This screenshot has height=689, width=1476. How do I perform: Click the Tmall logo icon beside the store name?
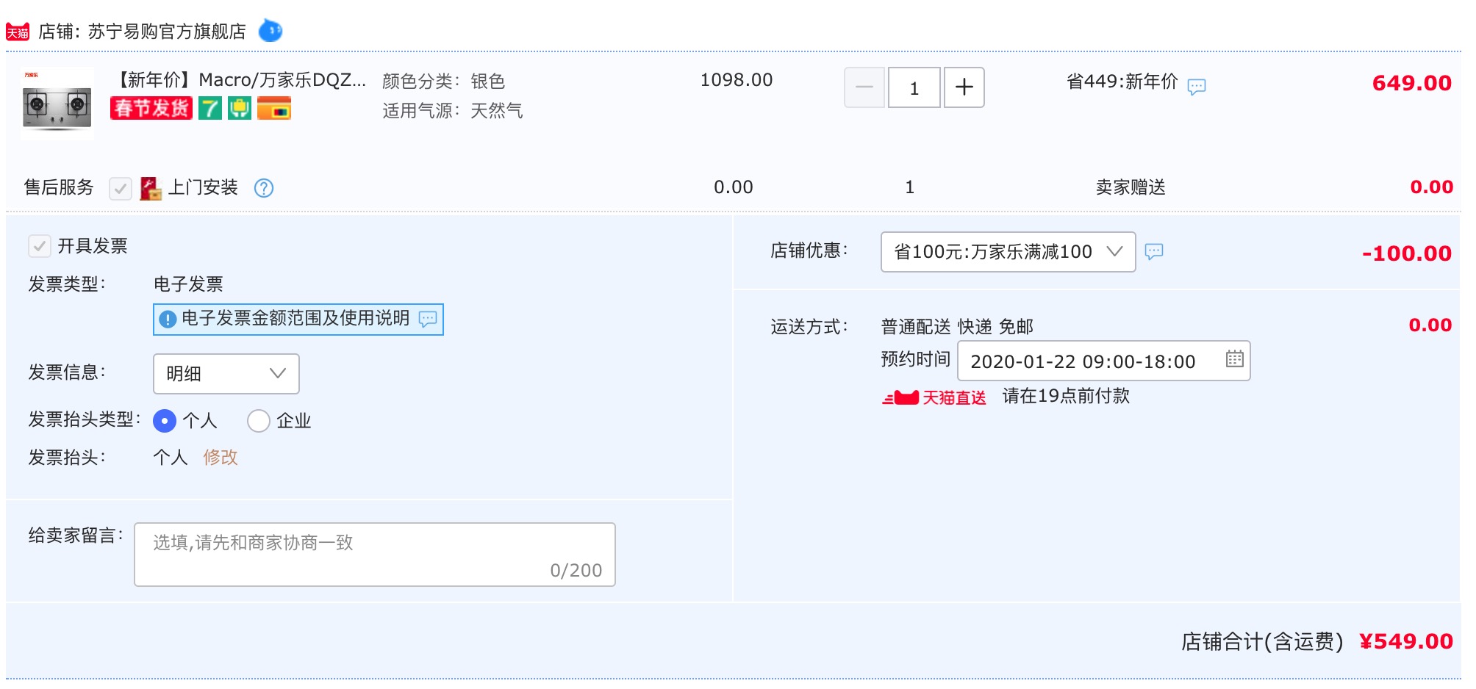tap(18, 32)
